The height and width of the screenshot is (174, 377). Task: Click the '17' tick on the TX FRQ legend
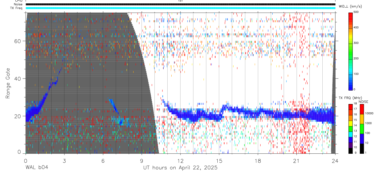[355, 109]
